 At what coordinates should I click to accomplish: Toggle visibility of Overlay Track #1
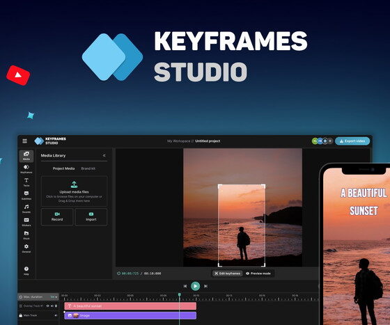[48, 306]
